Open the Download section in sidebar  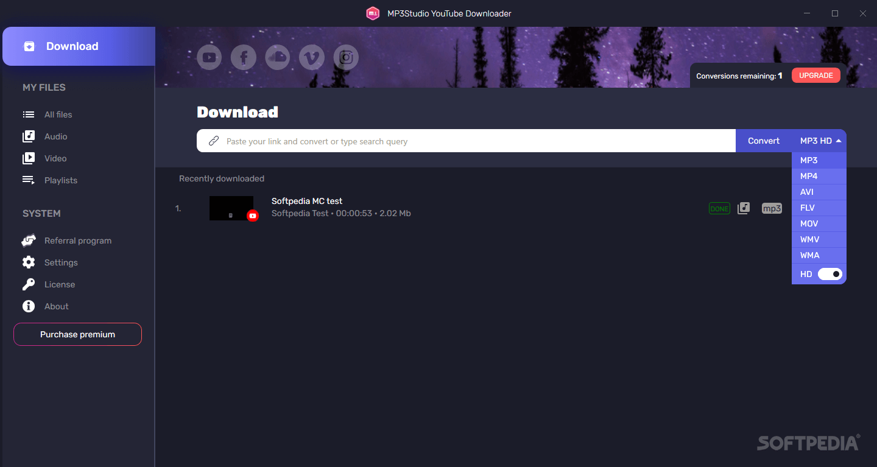79,46
